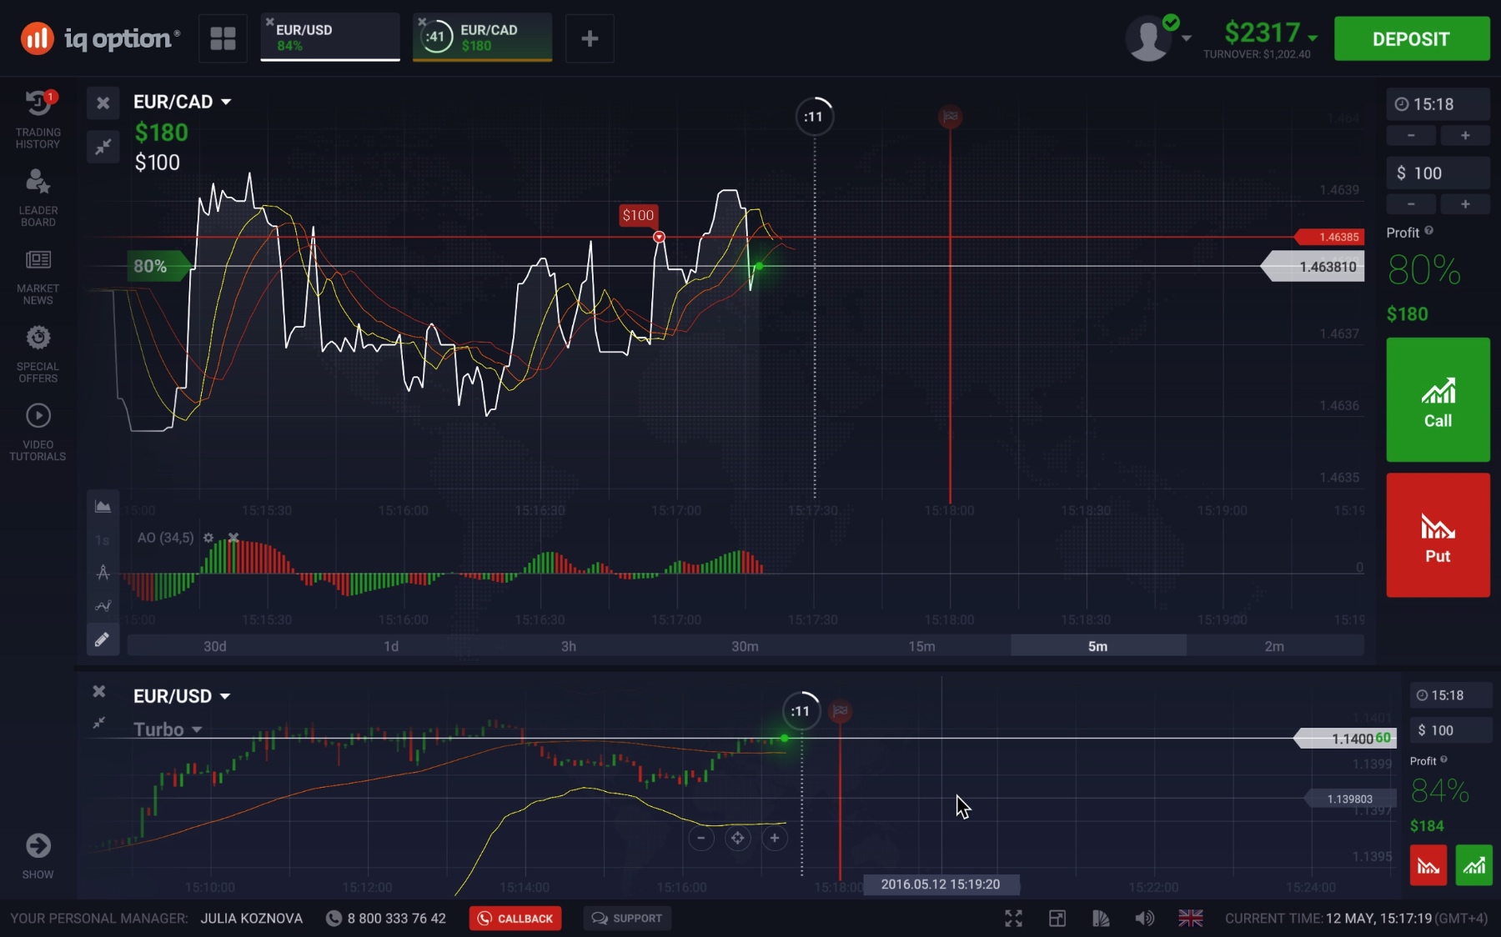Image resolution: width=1501 pixels, height=937 pixels.
Task: Toggle fullscreen mode in bottom bar
Action: pyautogui.click(x=1013, y=919)
